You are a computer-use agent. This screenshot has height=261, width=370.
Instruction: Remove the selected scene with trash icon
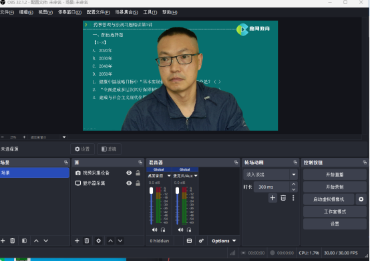[13, 241]
